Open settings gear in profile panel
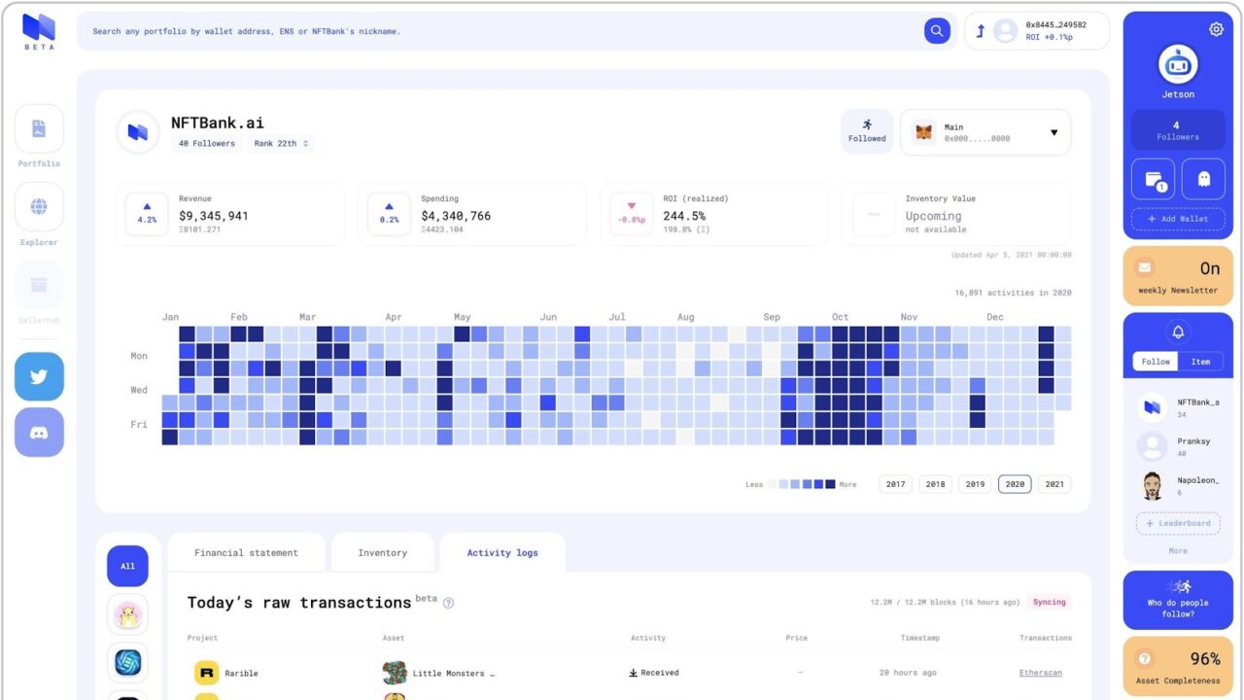 click(x=1216, y=29)
